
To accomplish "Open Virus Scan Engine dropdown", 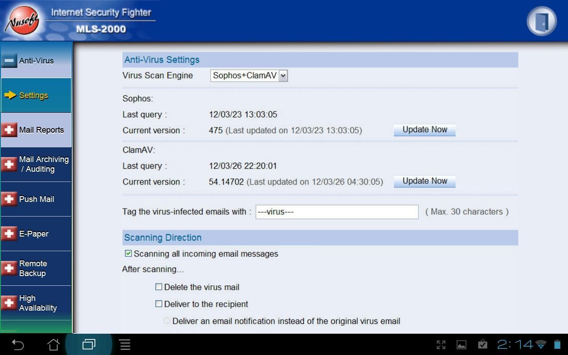I will click(x=249, y=75).
